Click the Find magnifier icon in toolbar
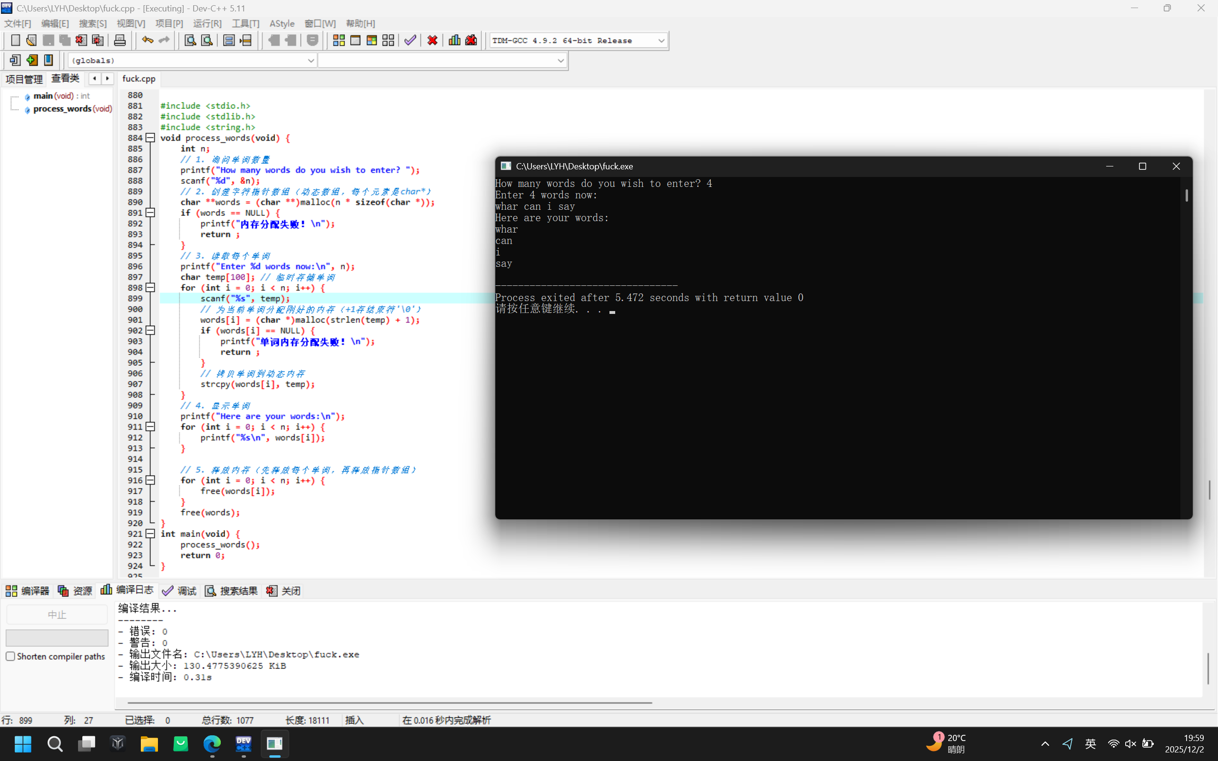Image resolution: width=1218 pixels, height=761 pixels. [x=190, y=40]
